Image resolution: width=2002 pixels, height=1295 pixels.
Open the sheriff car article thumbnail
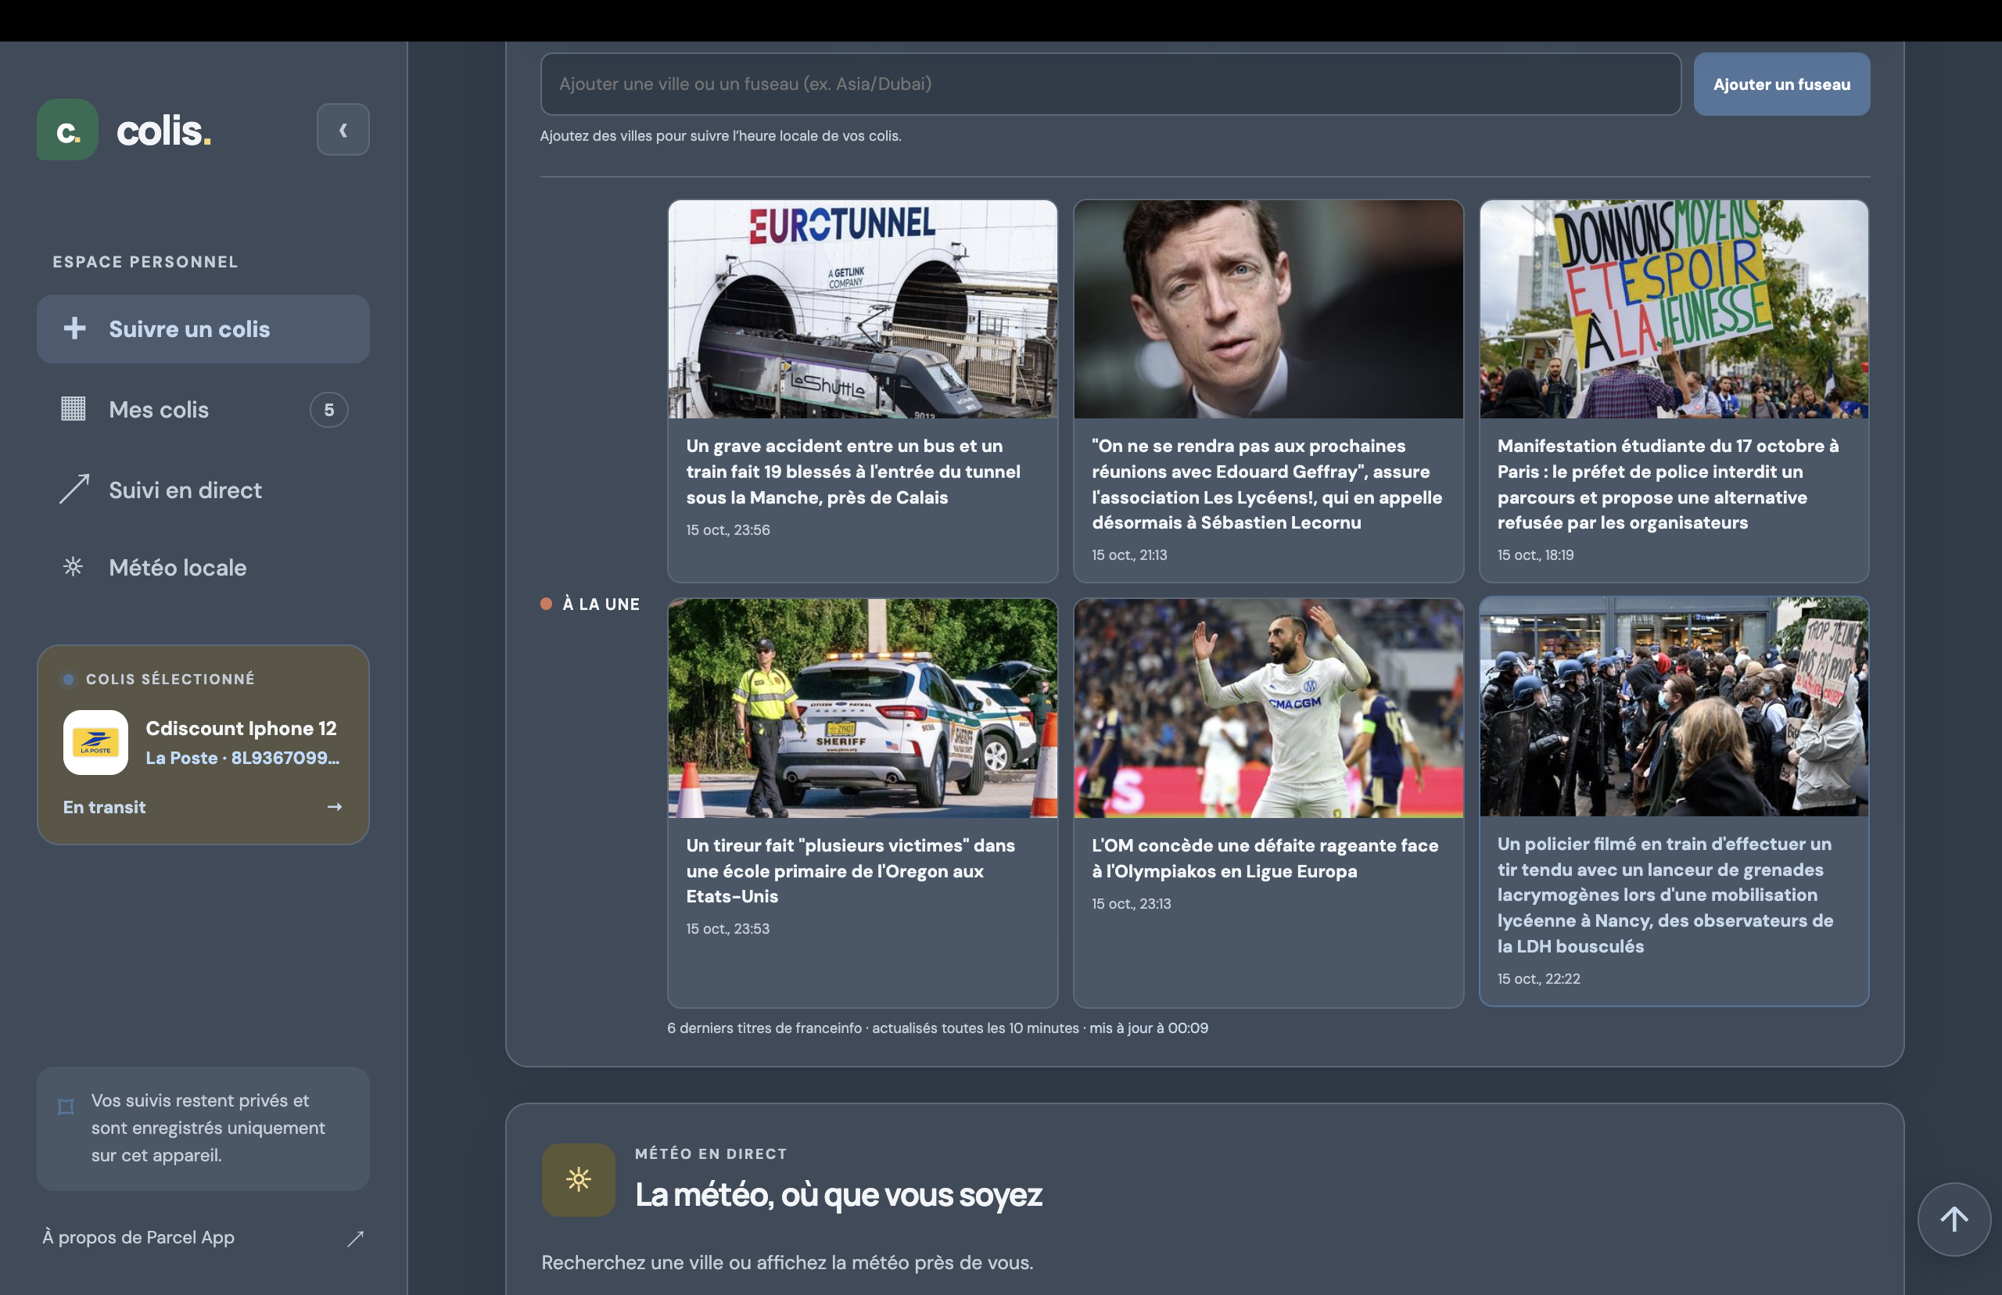click(x=862, y=708)
